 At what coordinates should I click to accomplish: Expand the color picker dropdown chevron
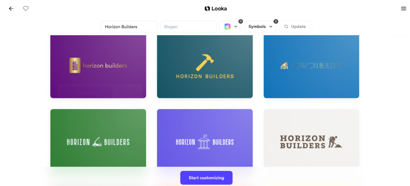(236, 27)
